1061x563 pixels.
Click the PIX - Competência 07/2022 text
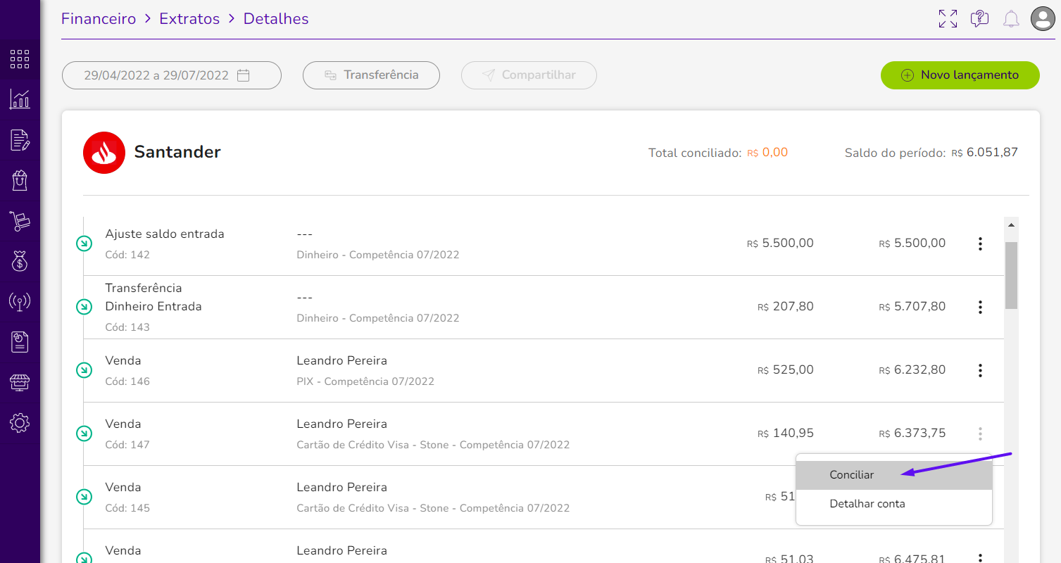(x=365, y=381)
